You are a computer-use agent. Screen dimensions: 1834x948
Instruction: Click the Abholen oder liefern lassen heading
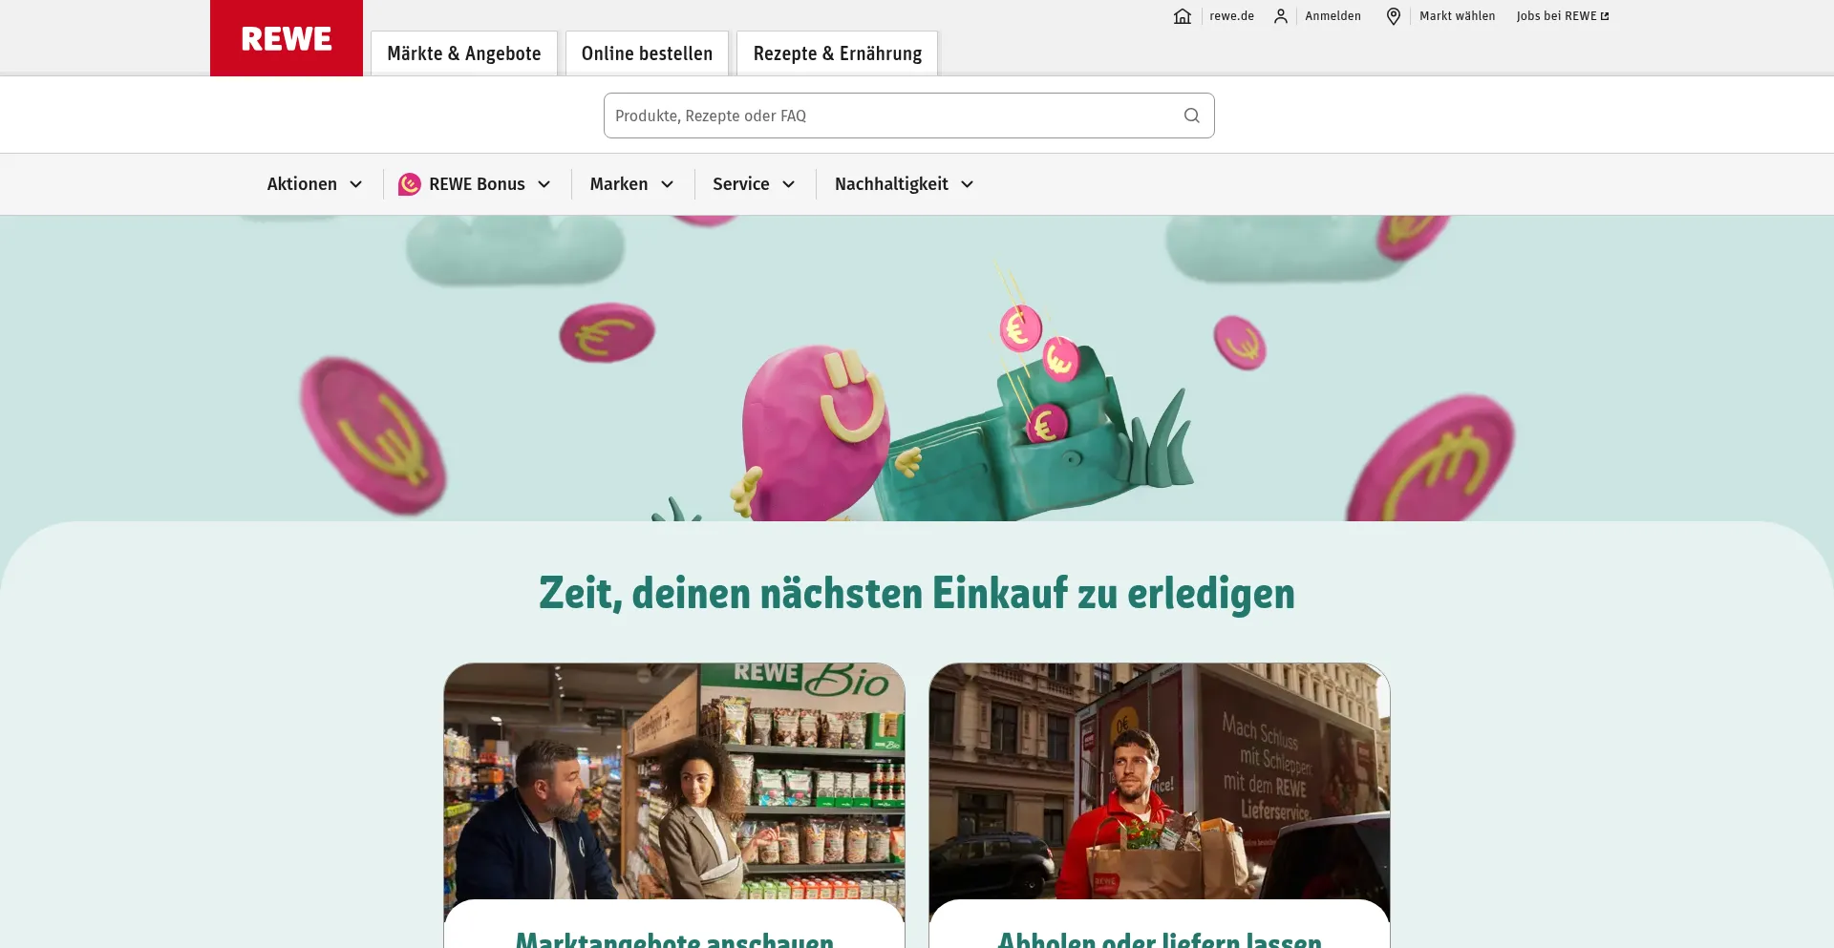pos(1160,939)
